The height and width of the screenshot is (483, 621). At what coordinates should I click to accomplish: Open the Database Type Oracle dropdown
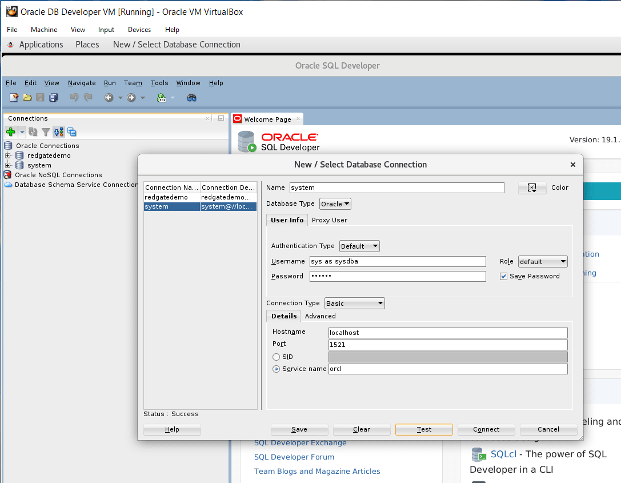pos(335,203)
